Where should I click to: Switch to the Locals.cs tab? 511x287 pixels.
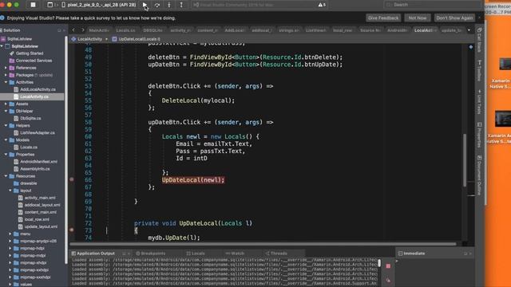tap(125, 30)
